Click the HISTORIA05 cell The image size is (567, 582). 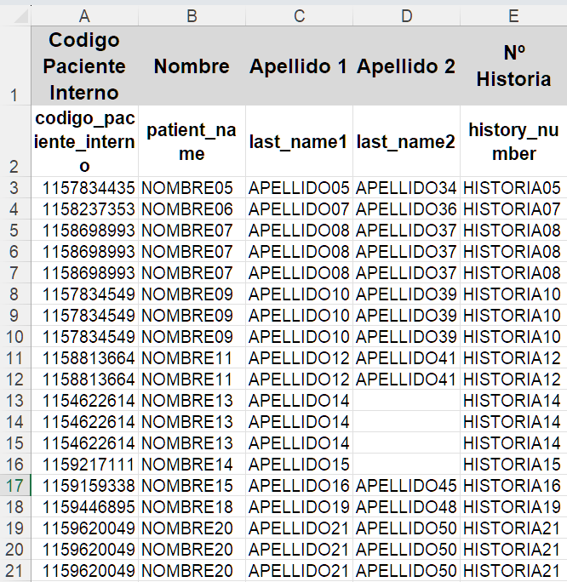(x=513, y=188)
